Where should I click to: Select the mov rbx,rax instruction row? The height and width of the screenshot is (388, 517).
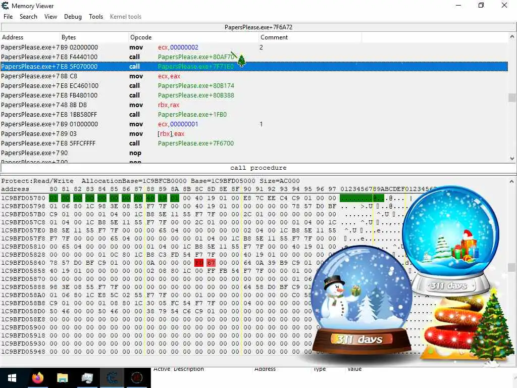(254, 105)
